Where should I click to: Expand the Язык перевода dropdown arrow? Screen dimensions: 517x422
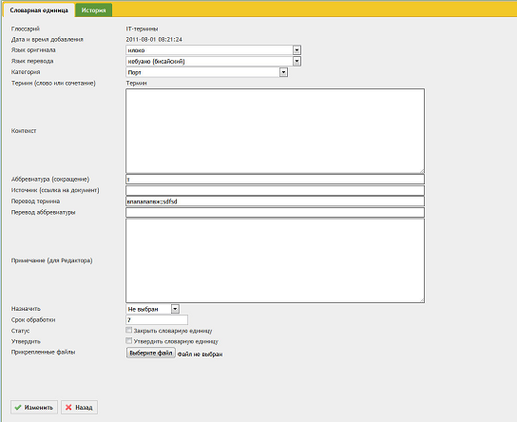pyautogui.click(x=297, y=62)
